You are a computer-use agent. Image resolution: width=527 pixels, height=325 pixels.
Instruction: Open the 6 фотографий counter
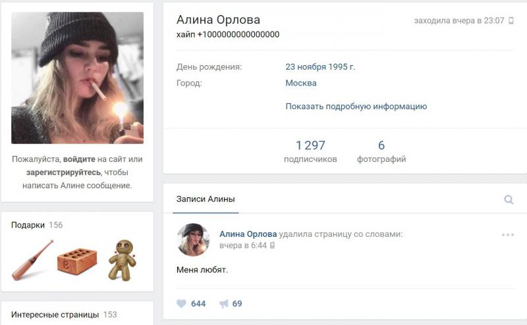point(381,151)
